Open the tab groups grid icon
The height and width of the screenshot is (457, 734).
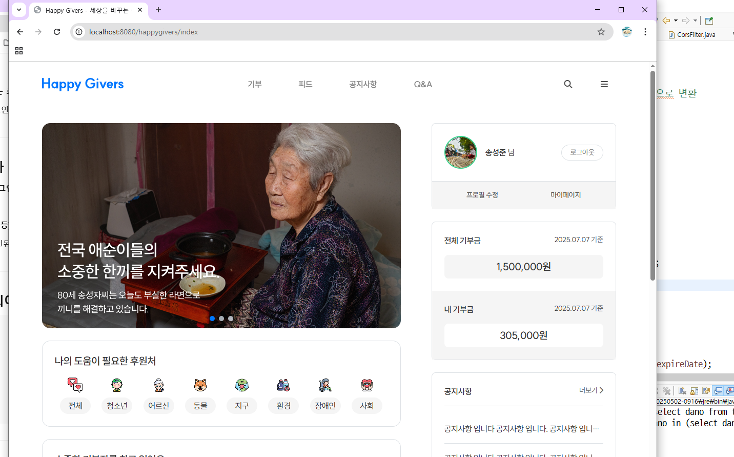tap(19, 51)
